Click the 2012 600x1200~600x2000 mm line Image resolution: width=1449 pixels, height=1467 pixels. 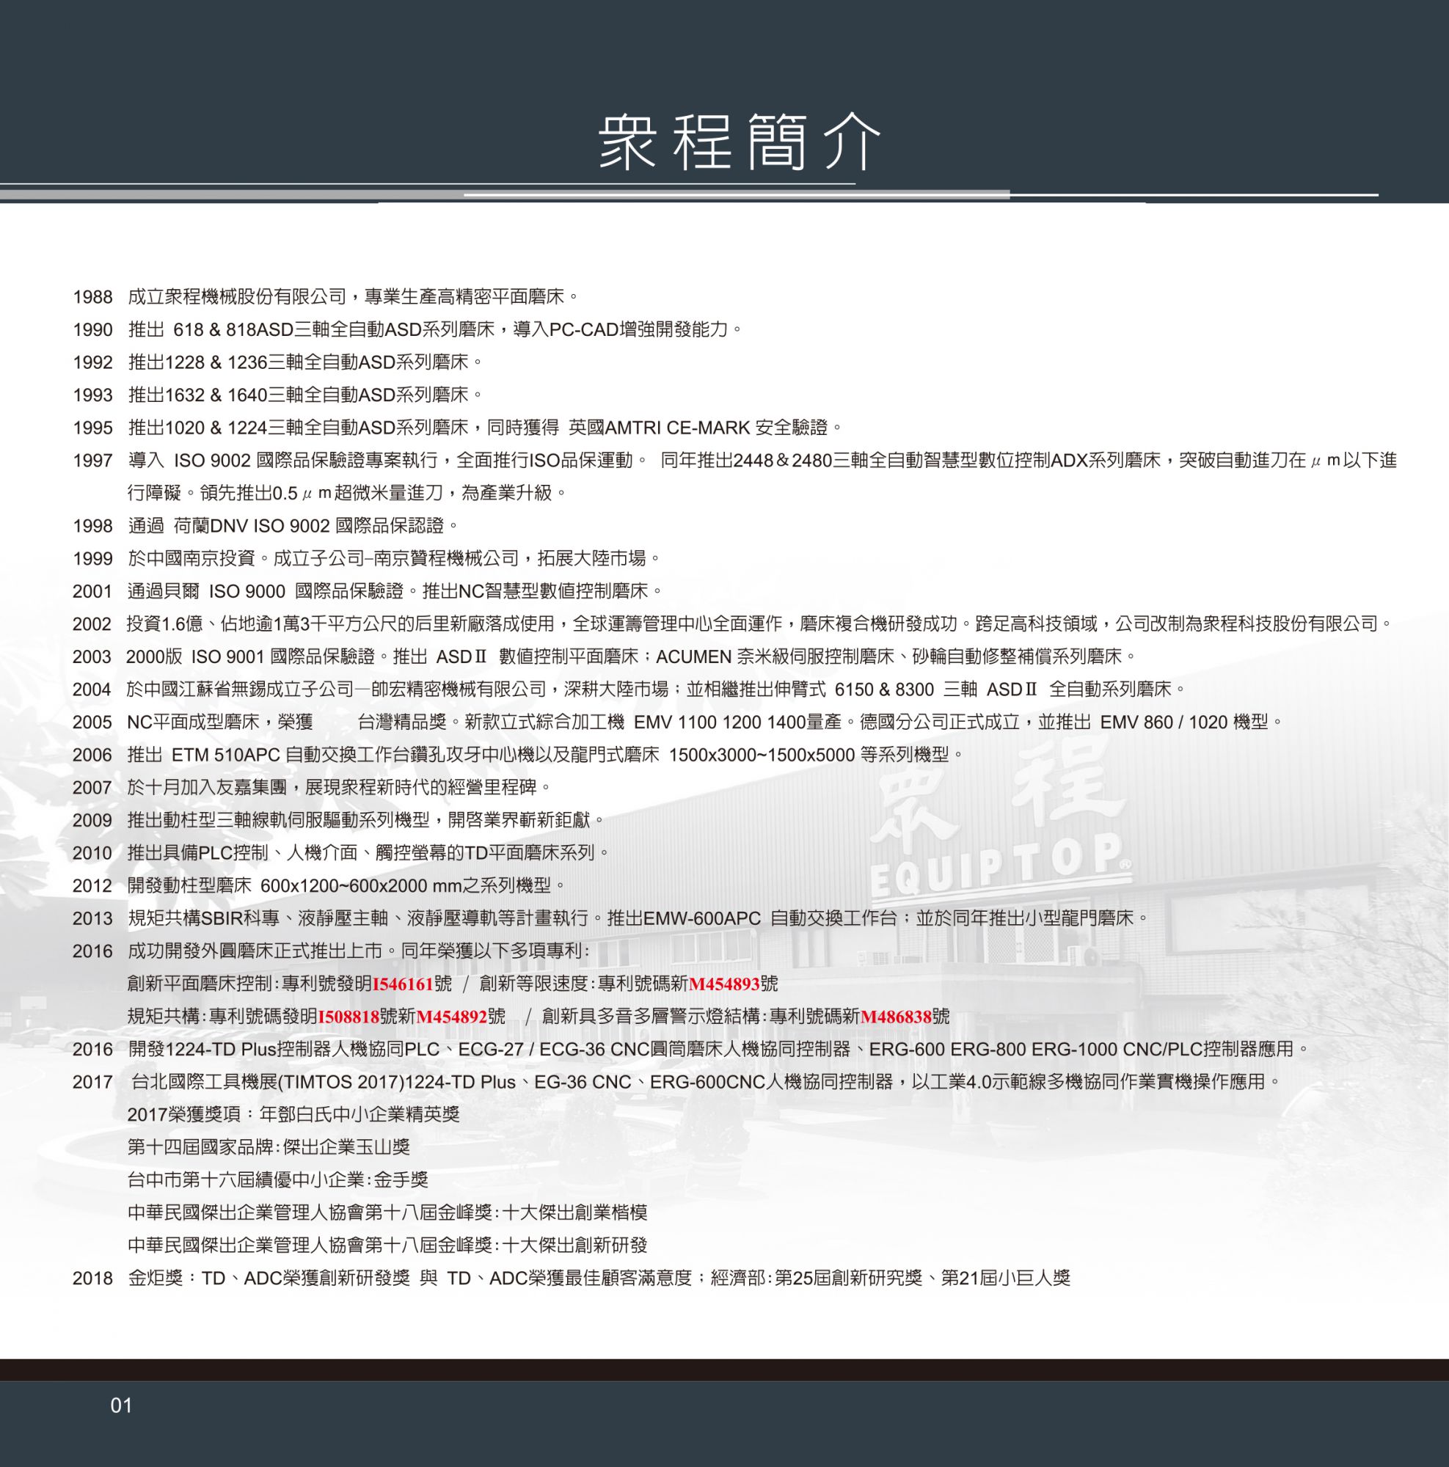[320, 885]
